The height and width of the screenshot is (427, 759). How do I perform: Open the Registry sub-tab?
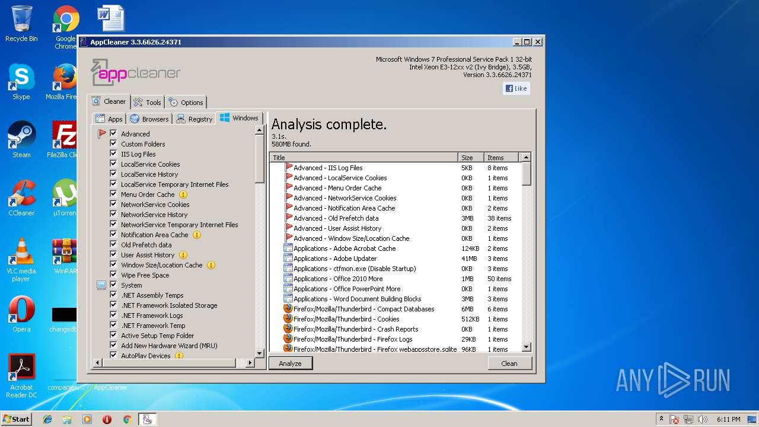(x=194, y=119)
